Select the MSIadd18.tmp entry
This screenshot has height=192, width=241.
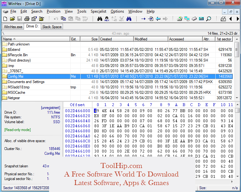point(117,87)
